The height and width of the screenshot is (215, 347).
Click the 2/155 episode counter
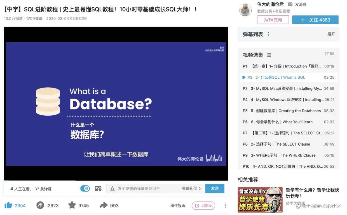click(x=329, y=53)
